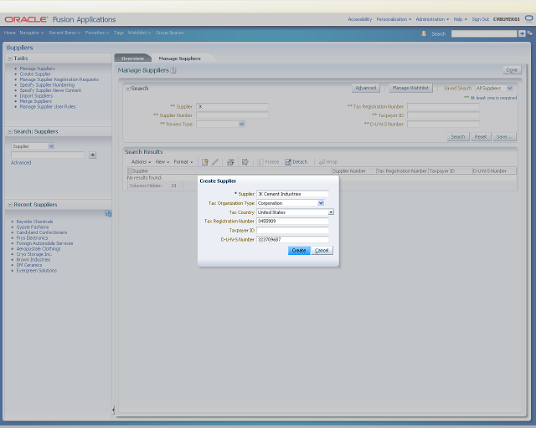Open the Recent Items menu
This screenshot has height=428, width=536.
tap(64, 33)
